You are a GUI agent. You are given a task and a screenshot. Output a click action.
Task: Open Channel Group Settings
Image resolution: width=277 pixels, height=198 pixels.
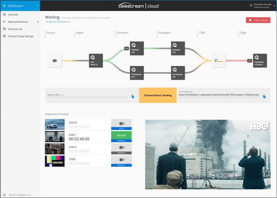coord(20,36)
